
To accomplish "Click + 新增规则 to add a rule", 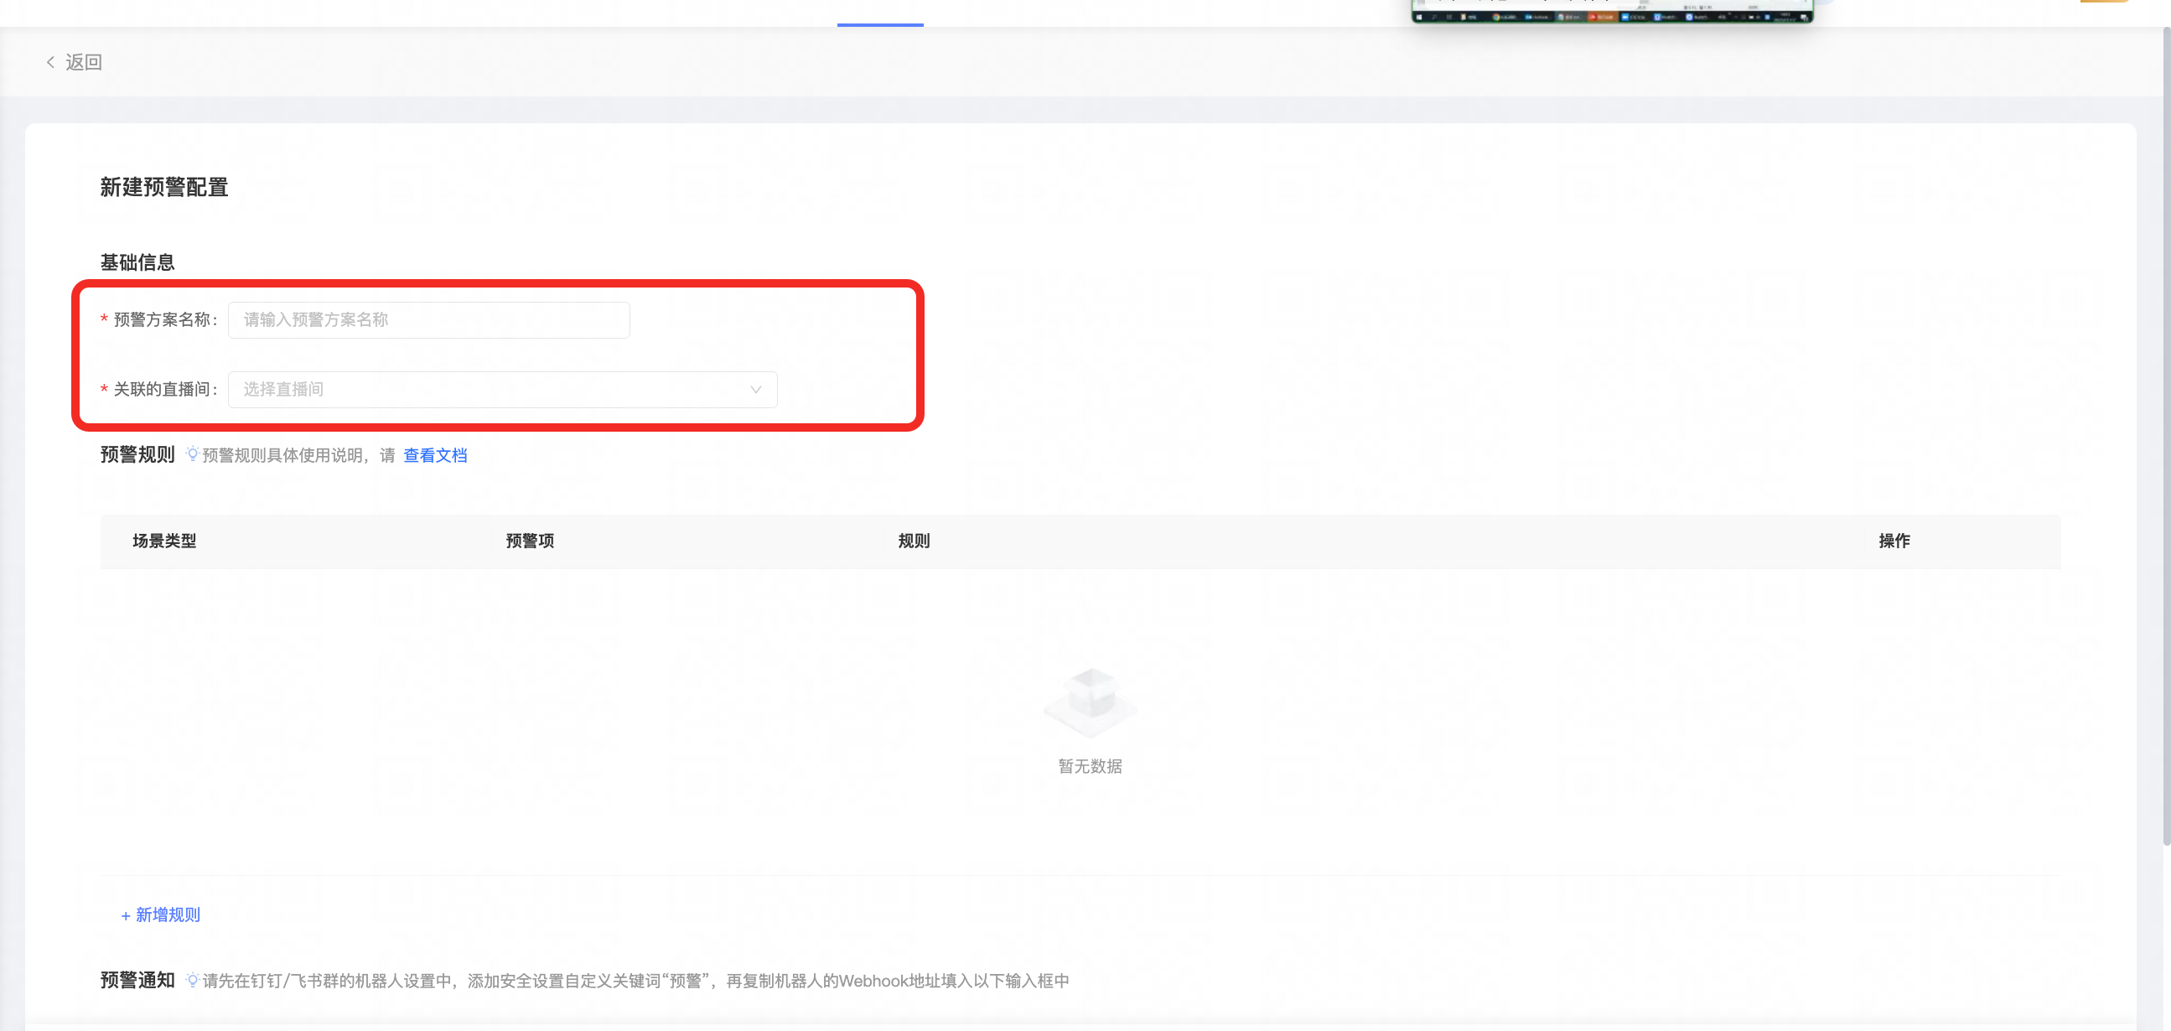I will point(160,914).
